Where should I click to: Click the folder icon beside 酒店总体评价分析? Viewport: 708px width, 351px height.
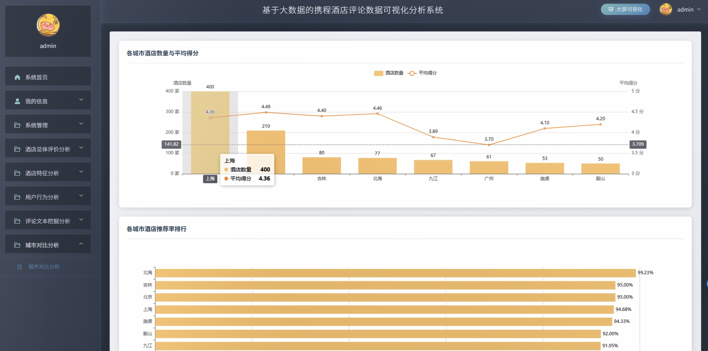[x=17, y=149]
